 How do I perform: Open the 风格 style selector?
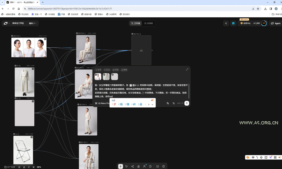pos(116,70)
